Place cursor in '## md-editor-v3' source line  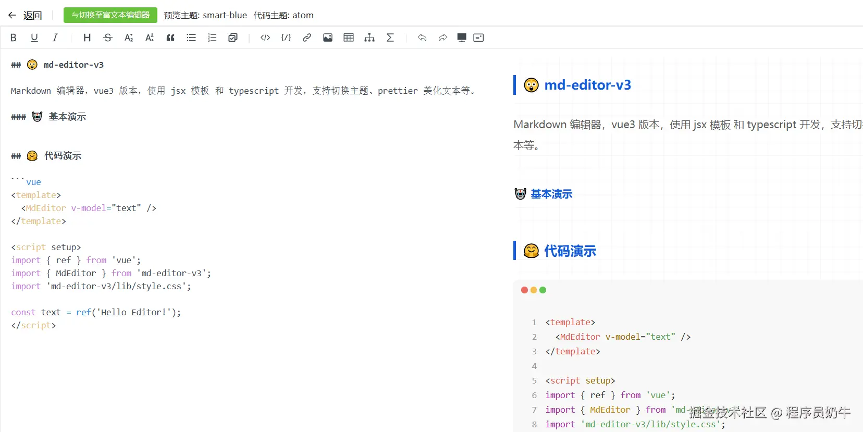tap(57, 65)
